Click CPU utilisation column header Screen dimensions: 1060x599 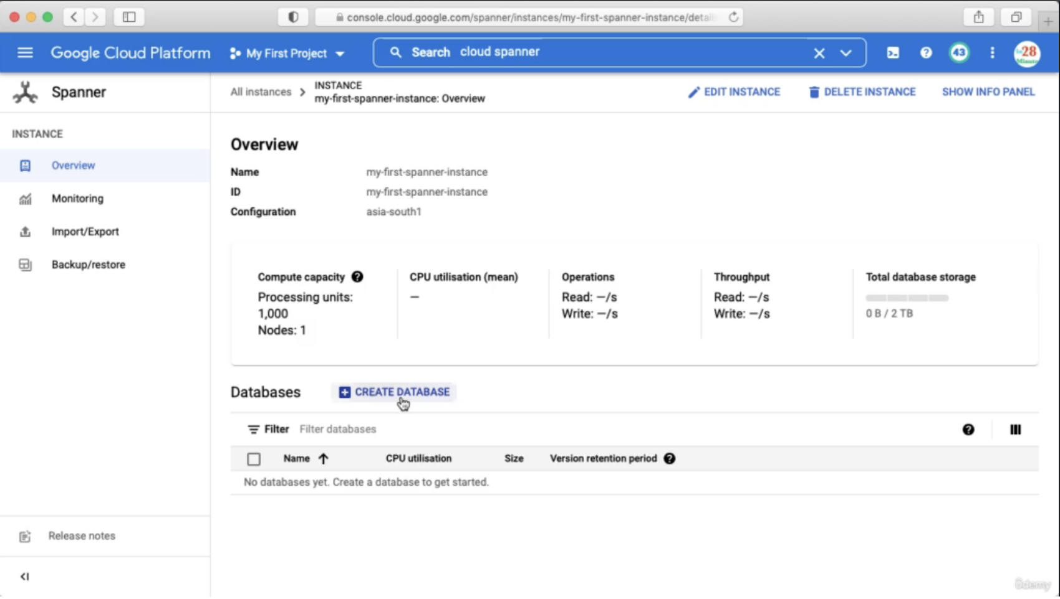point(418,459)
